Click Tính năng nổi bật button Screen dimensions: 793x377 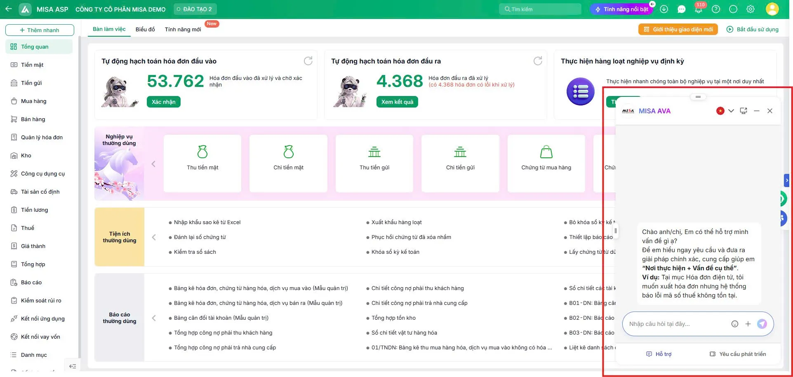pyautogui.click(x=621, y=9)
